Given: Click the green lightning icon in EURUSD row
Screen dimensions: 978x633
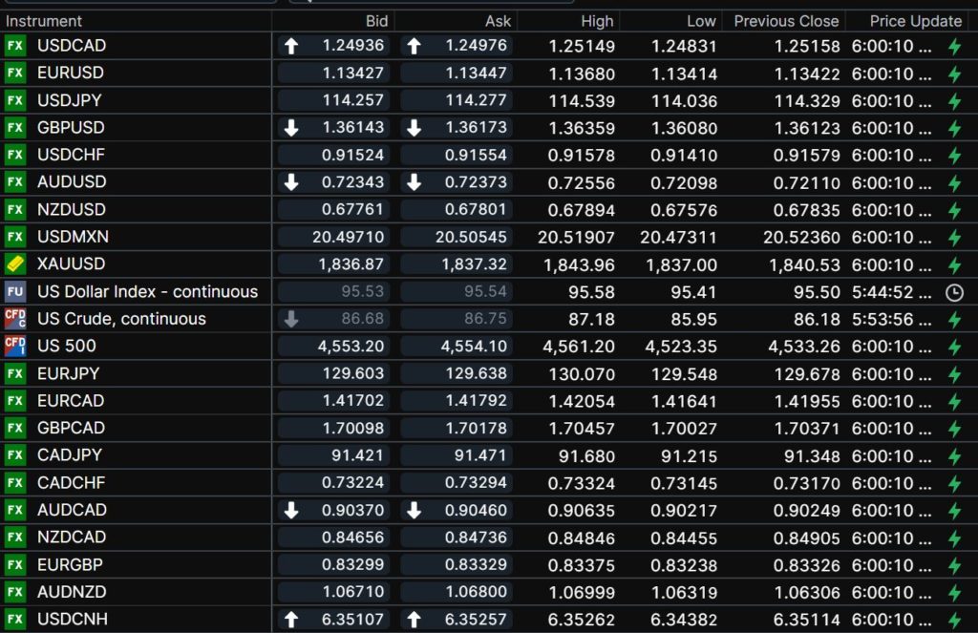Looking at the screenshot, I should [x=953, y=74].
